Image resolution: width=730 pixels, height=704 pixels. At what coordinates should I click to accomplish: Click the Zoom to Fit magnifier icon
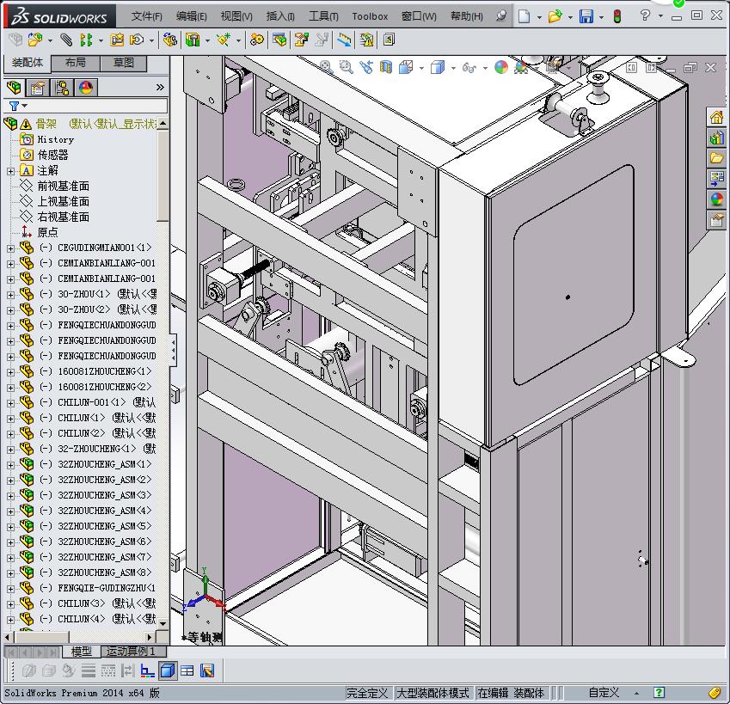point(326,67)
